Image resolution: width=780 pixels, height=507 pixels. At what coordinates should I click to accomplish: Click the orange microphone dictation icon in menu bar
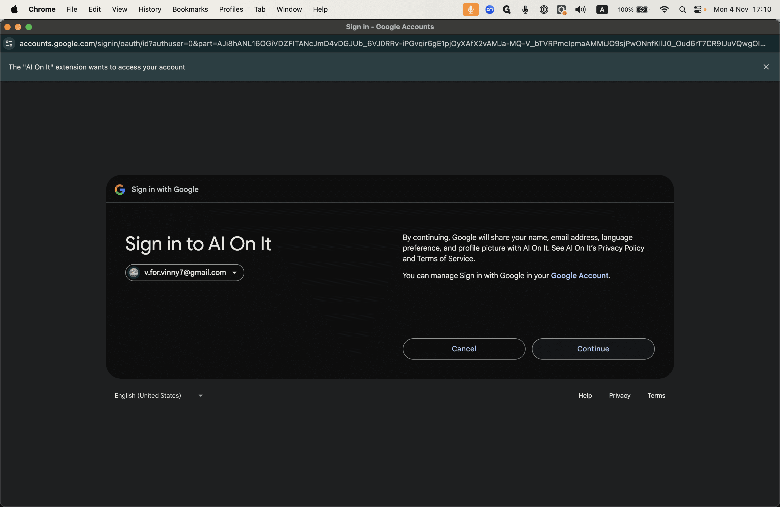click(x=471, y=10)
